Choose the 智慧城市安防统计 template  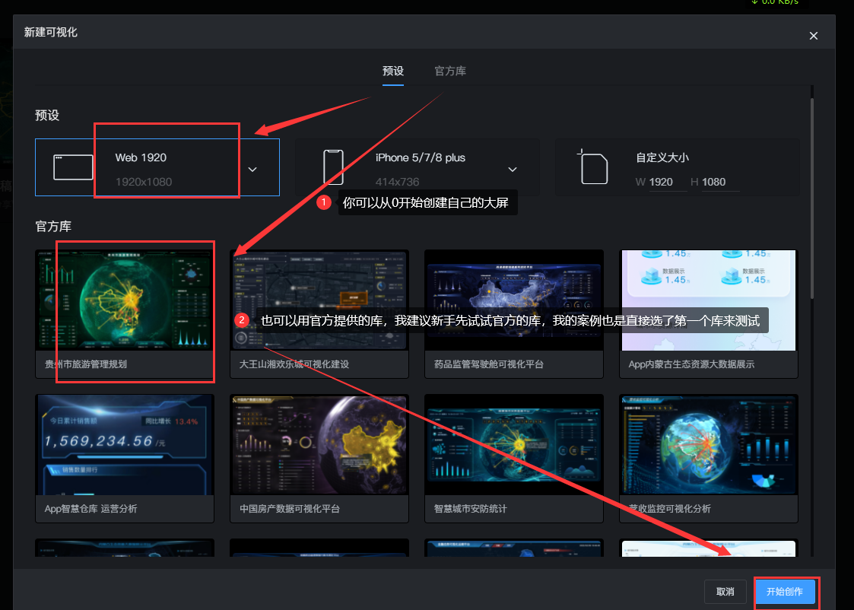pos(513,459)
